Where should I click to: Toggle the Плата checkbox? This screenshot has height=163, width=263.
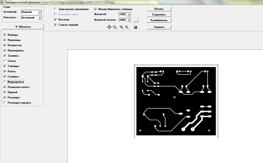pos(5,71)
